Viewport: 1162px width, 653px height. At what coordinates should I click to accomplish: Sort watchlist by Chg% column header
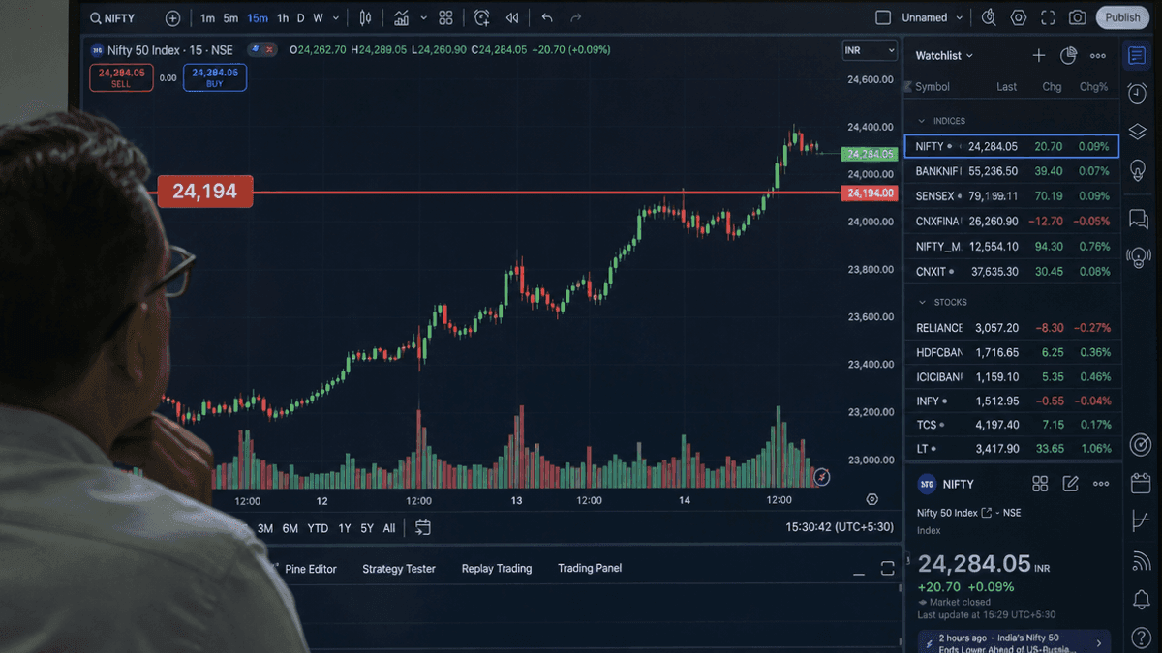click(1093, 86)
